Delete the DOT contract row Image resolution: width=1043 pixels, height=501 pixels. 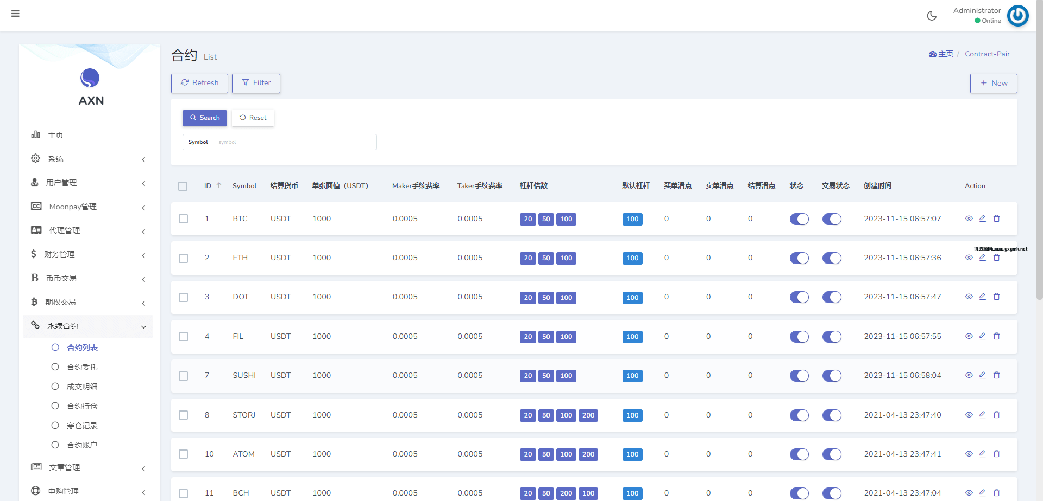(x=996, y=297)
